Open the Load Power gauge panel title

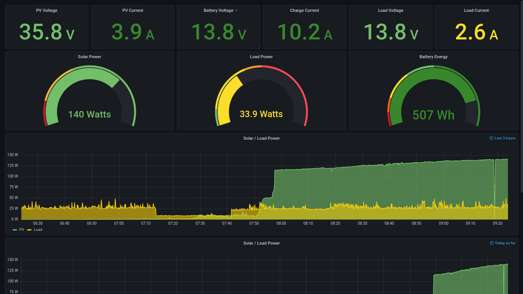tap(261, 57)
